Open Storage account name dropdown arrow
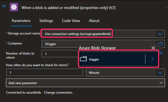The height and width of the screenshot is (102, 168). [160, 34]
